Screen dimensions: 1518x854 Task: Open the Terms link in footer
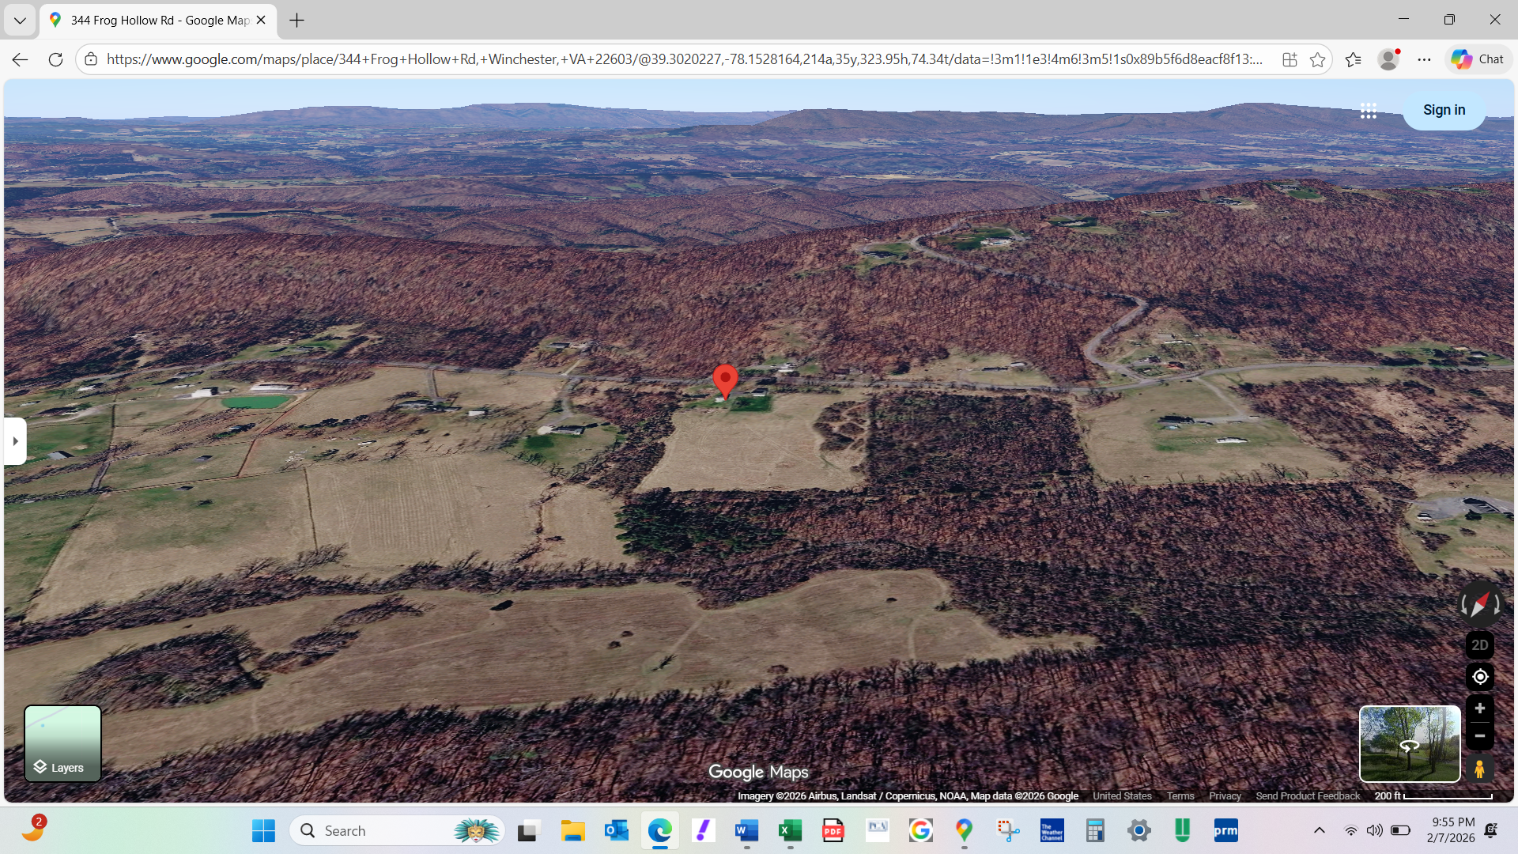tap(1180, 796)
